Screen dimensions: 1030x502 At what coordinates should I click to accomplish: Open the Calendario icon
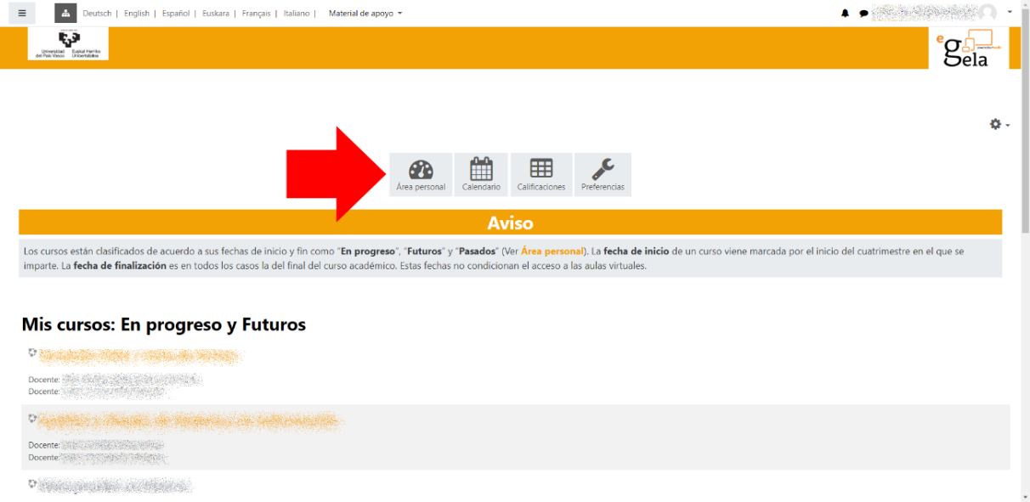481,174
